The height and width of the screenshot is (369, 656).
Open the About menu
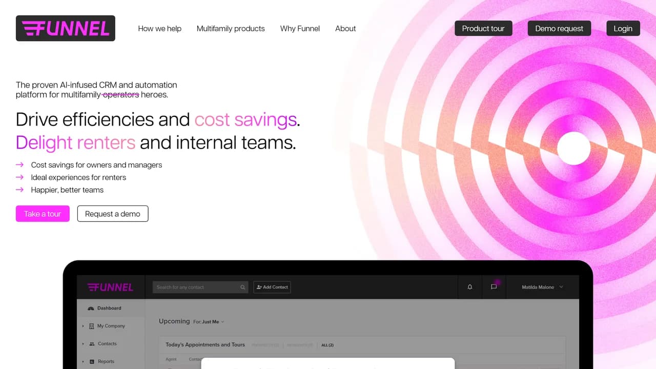coord(345,29)
